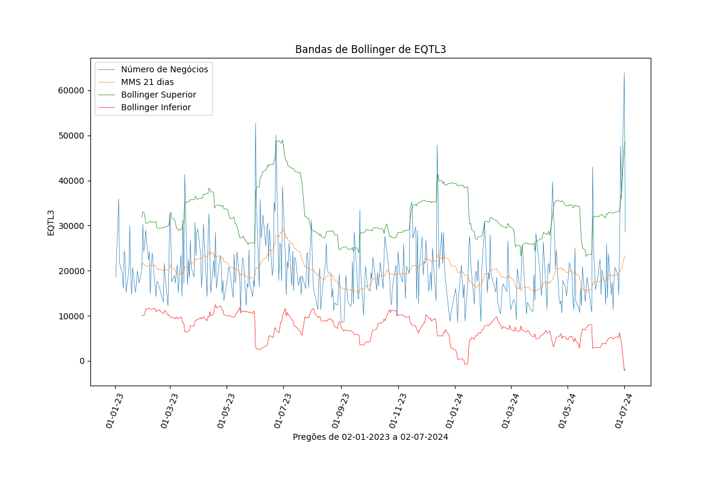This screenshot has height=482, width=723.
Task: Click the y-axis tick label "10000"
Action: pos(70,316)
